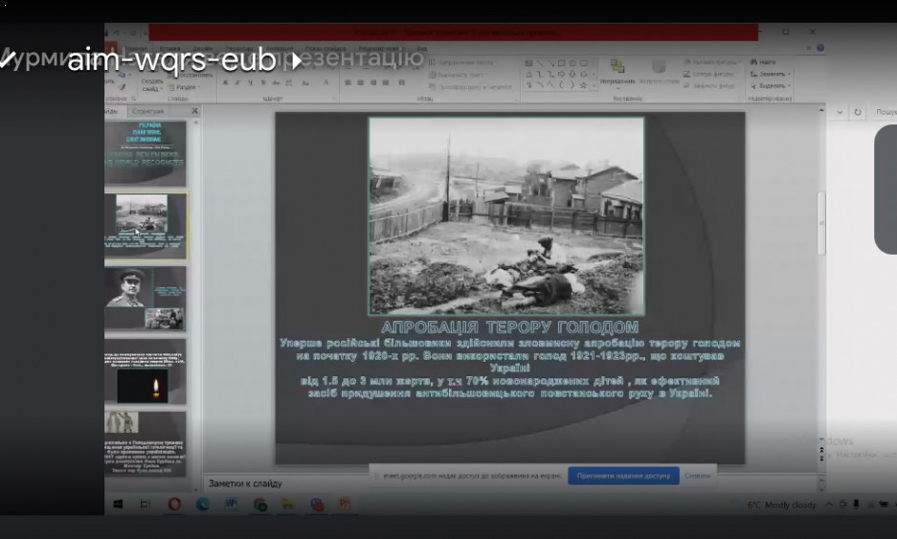
Task: Align text left
Action: point(348,83)
